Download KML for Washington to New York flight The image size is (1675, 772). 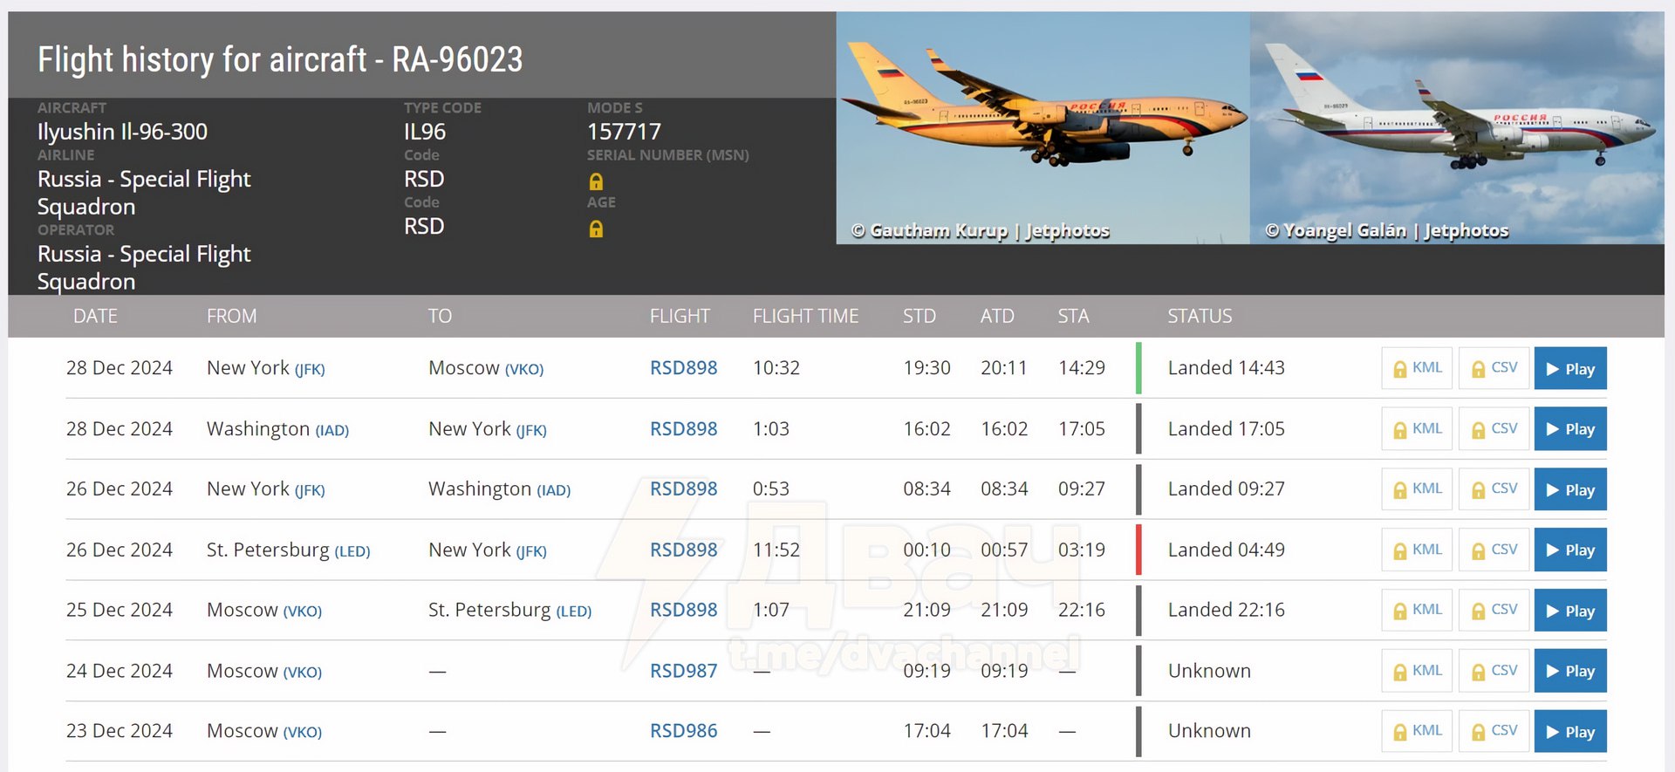[x=1417, y=429]
